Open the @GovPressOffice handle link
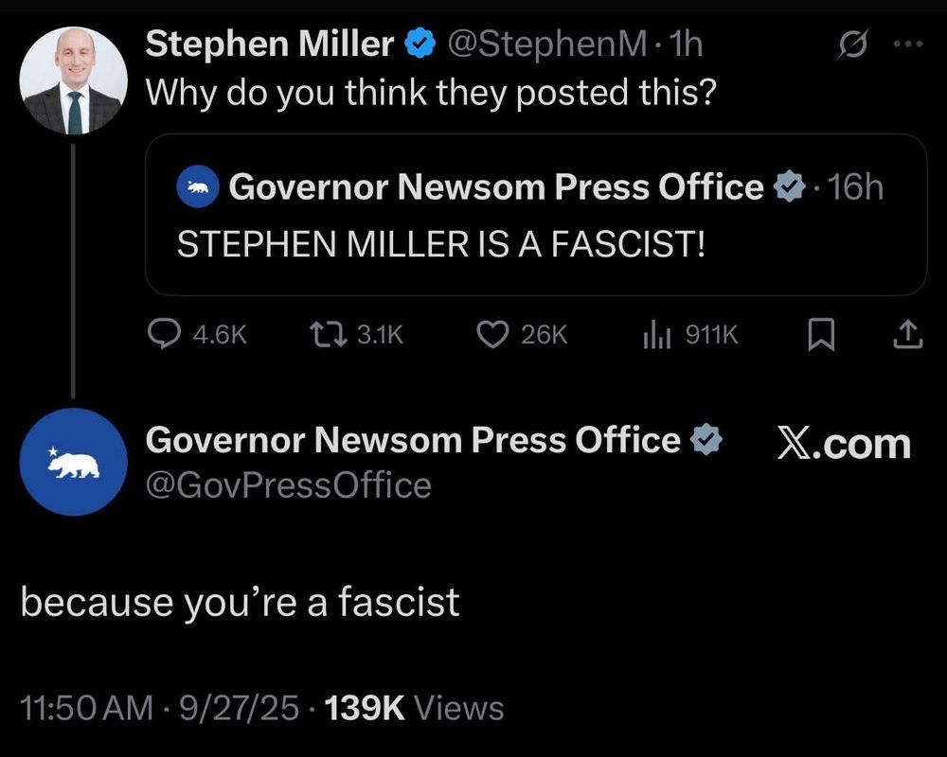The height and width of the screenshot is (757, 947). 288,485
